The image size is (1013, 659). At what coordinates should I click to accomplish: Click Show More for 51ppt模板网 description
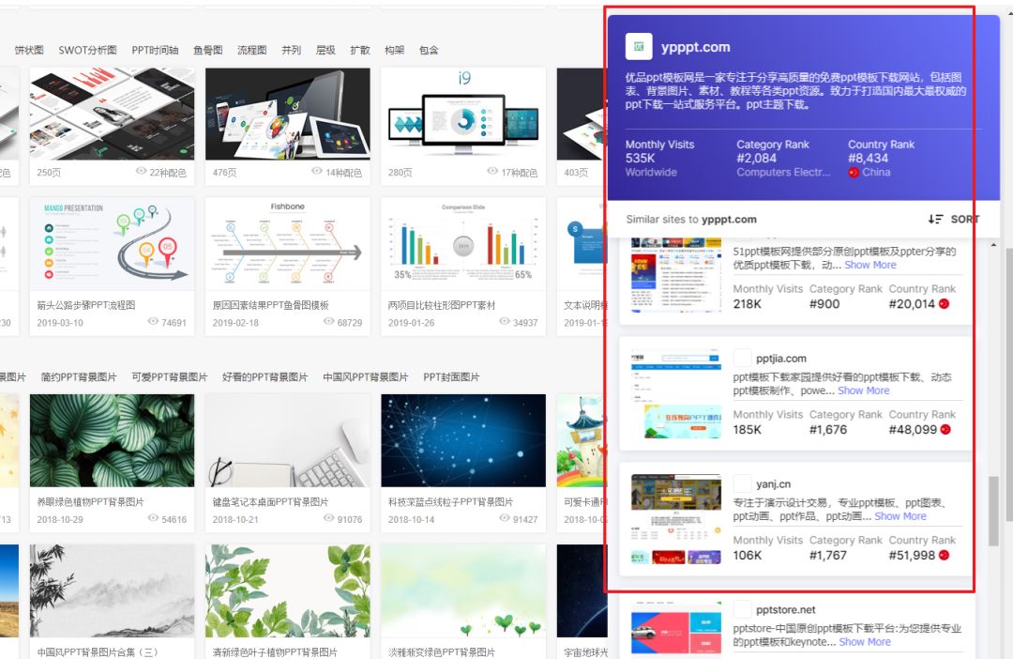[x=870, y=265]
